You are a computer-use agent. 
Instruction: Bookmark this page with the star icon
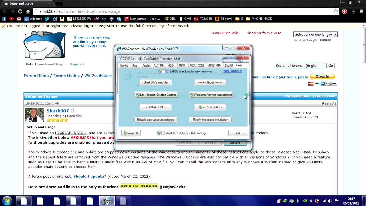(x=336, y=11)
